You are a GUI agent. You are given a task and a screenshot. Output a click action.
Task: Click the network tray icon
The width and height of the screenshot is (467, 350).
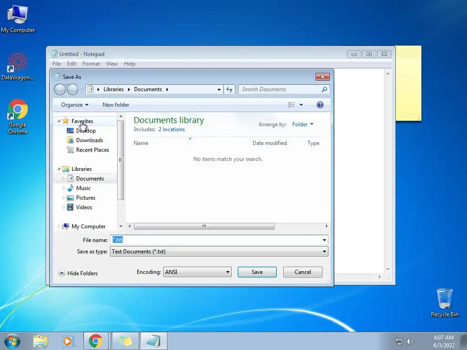click(399, 341)
